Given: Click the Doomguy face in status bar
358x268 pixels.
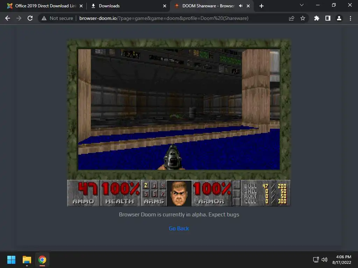Looking at the screenshot, I should point(179,193).
